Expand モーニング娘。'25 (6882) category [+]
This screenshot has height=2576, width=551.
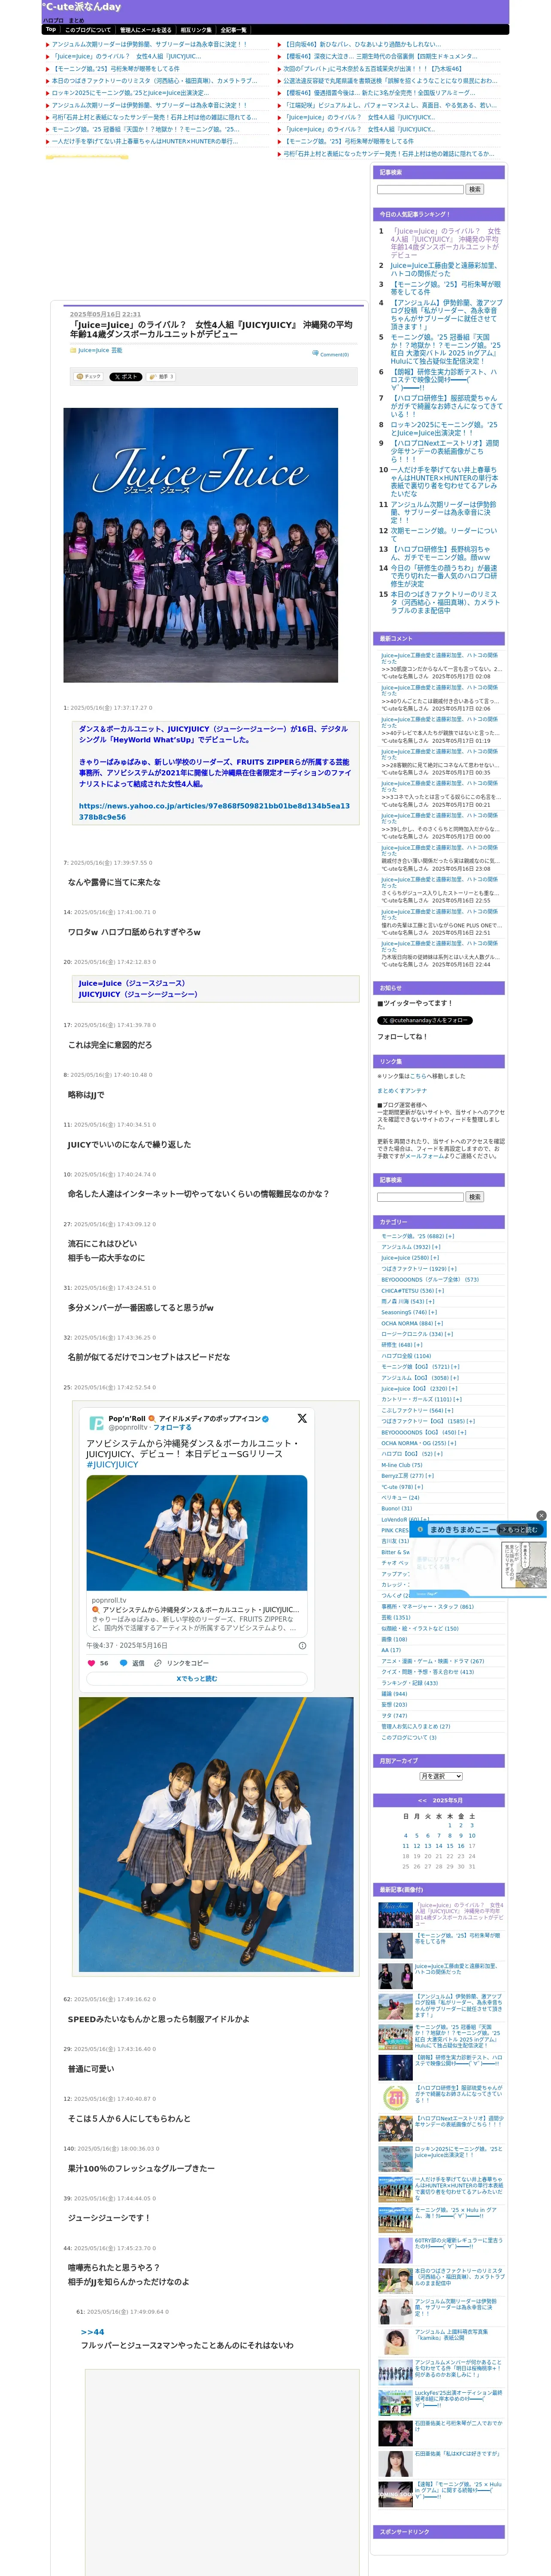tap(450, 1236)
